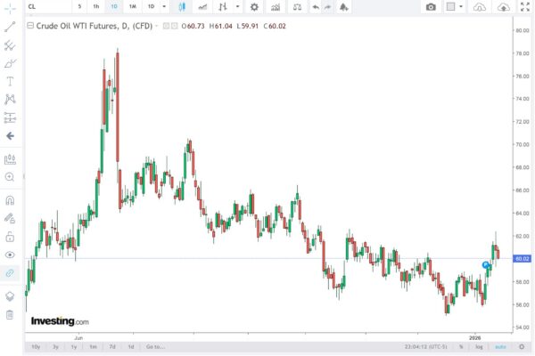Open dropdown arrow beside Crude Oil title
The image size is (535, 356).
[x=157, y=26]
